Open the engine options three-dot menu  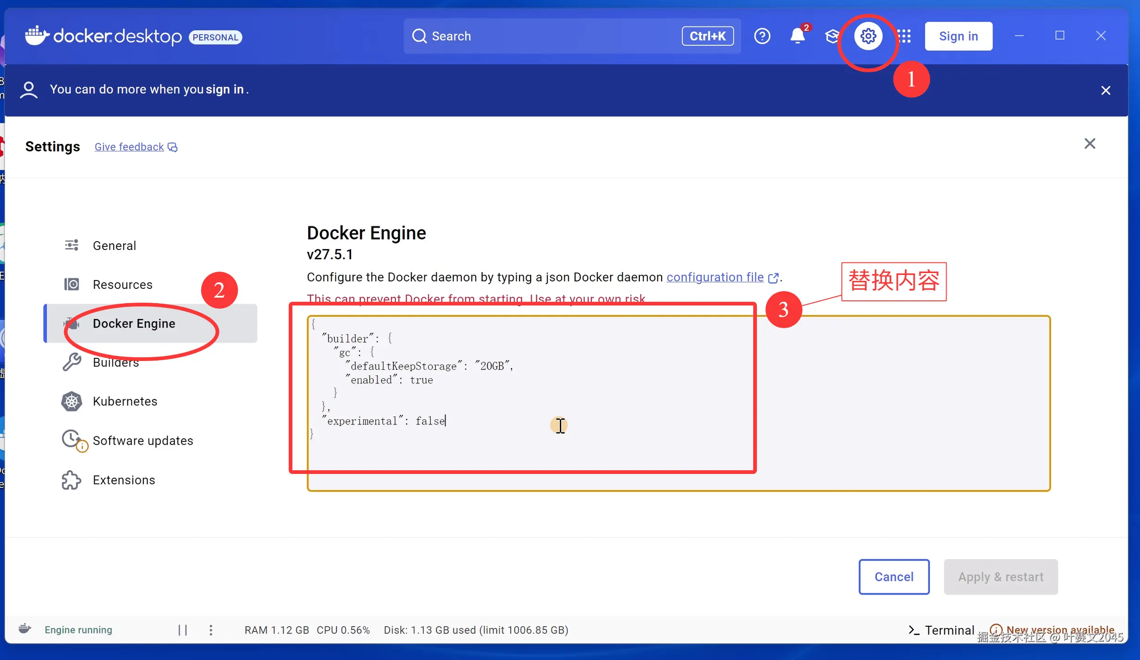(x=211, y=630)
